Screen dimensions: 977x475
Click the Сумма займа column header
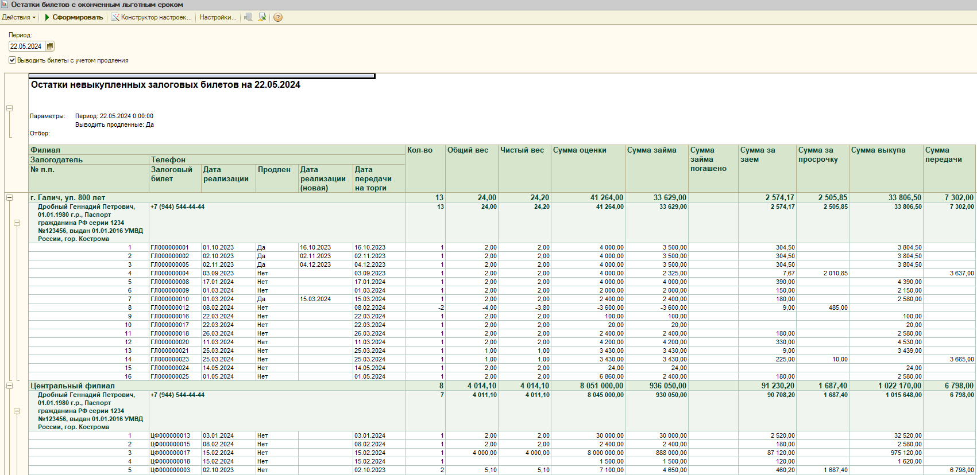click(x=657, y=169)
